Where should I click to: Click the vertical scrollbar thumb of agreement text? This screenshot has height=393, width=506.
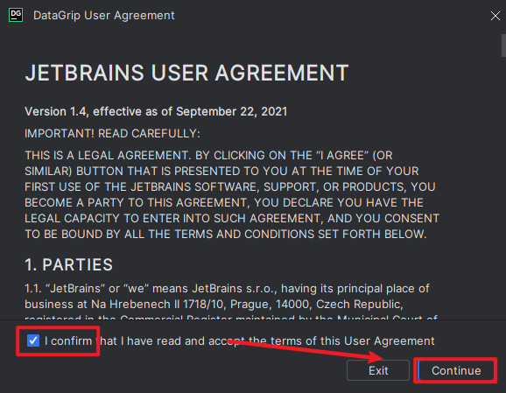[x=503, y=46]
